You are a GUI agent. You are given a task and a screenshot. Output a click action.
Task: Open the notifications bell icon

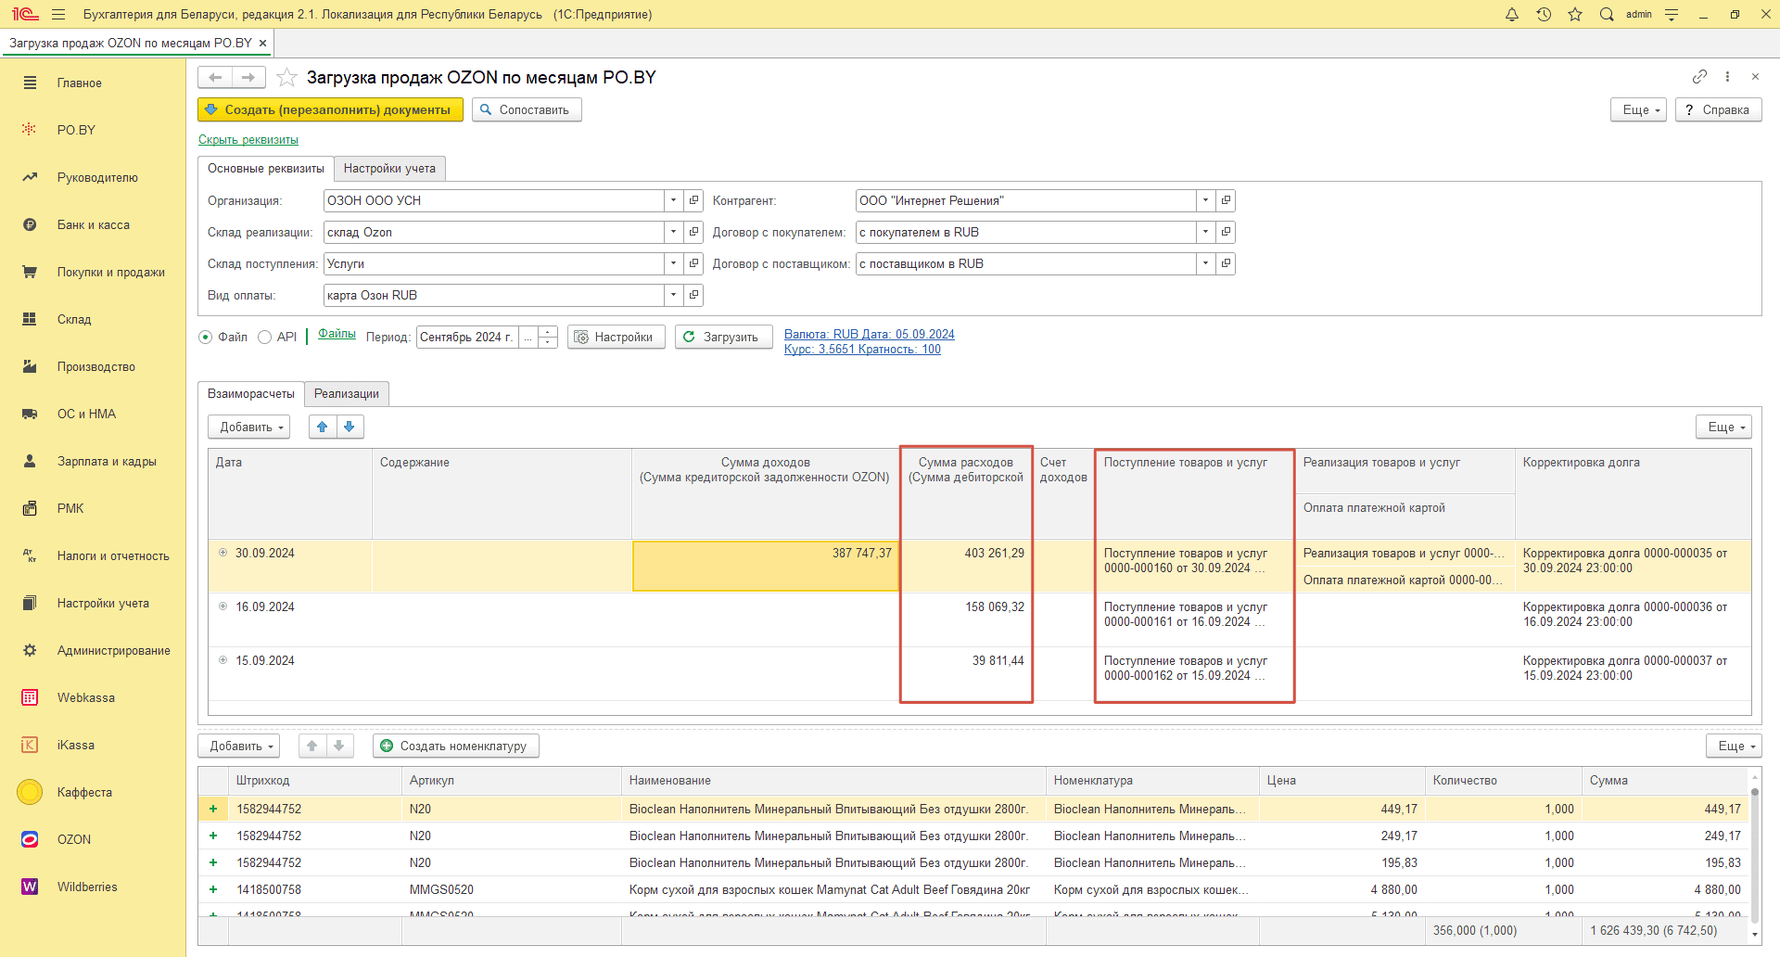(x=1512, y=14)
